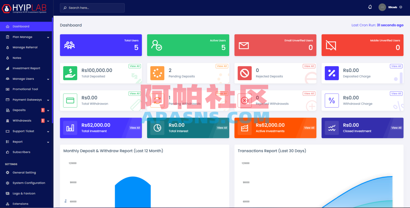
Task: Click the red Deposits notification badge
Action: pyautogui.click(x=43, y=110)
